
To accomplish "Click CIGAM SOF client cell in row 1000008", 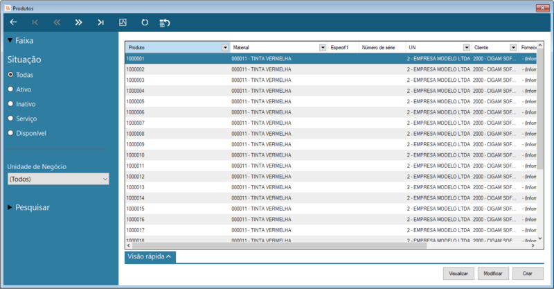I will click(494, 134).
